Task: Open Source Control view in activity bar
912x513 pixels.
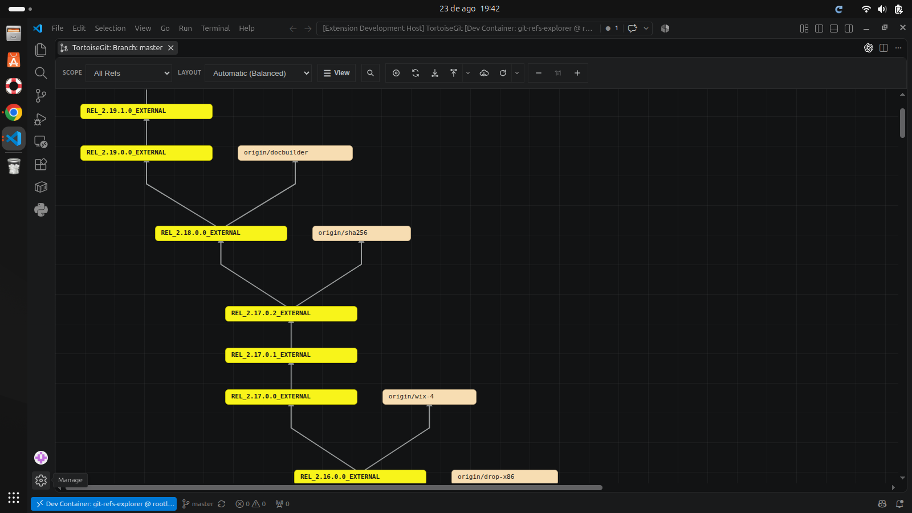Action: (x=40, y=96)
